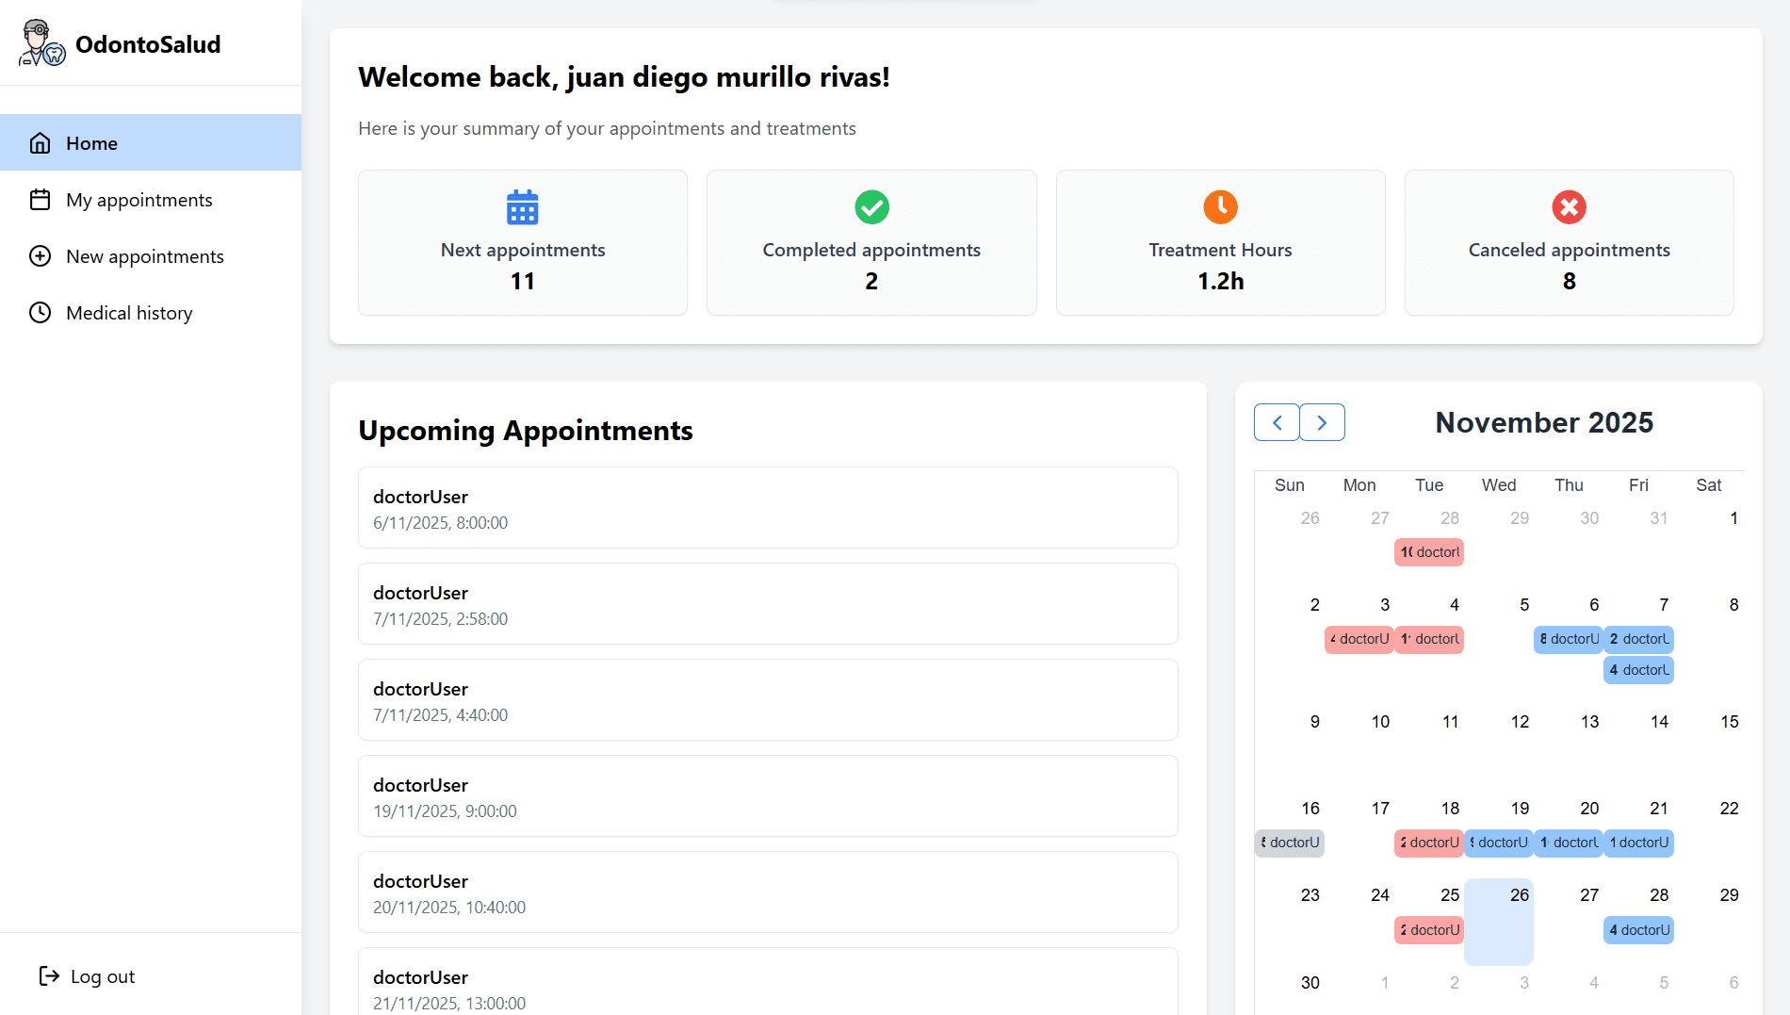Open the 6/11/2025 8:00:00 appointment card
The image size is (1790, 1015).
(x=767, y=508)
